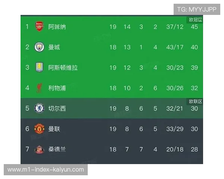Click the TG: MYYJJPP watermark

(x=197, y=9)
